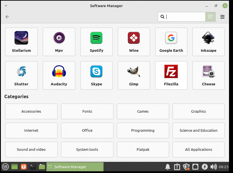Screen dimensions: 233x173
Task: Click the network tray icon
Action: 195,167
